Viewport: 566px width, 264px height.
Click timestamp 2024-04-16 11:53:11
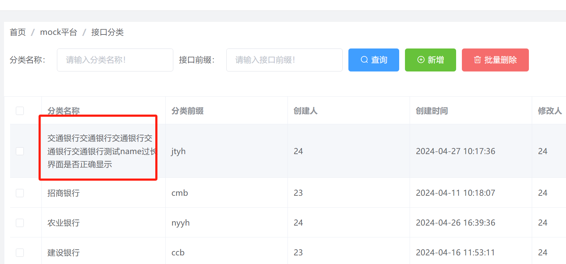click(455, 253)
